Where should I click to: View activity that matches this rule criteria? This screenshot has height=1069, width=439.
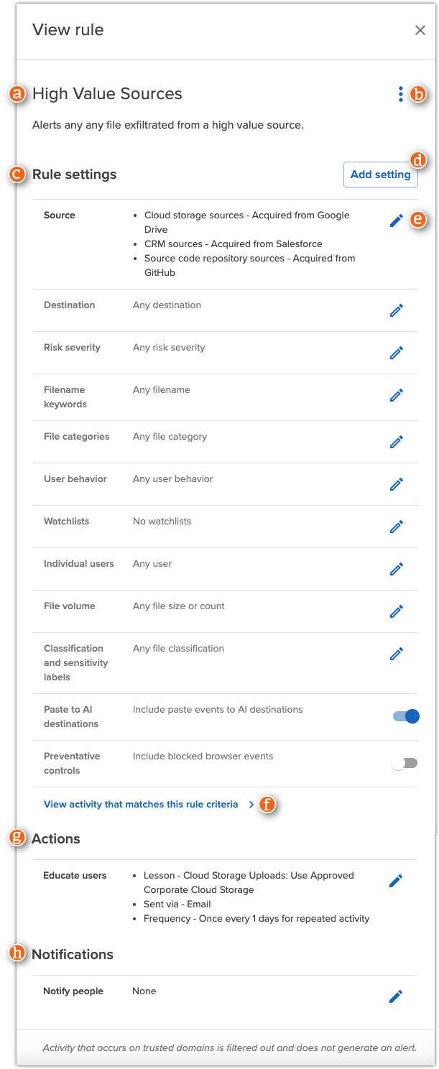[140, 804]
